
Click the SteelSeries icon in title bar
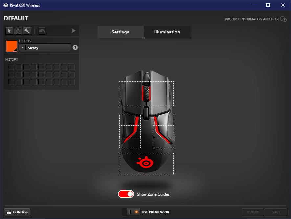click(x=6, y=5)
